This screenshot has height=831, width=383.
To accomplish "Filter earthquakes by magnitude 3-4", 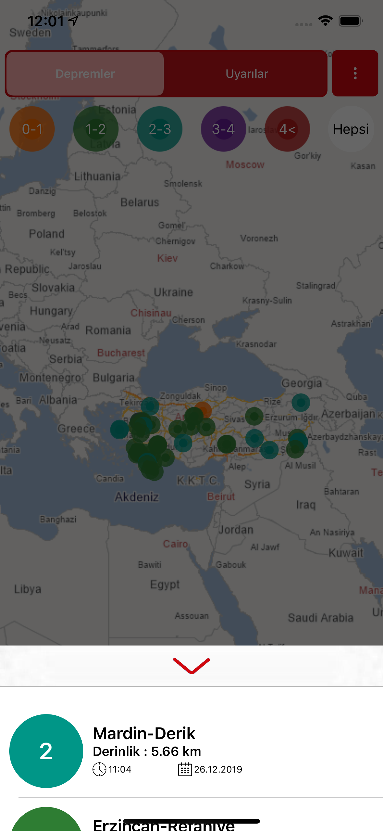I will coord(223,129).
